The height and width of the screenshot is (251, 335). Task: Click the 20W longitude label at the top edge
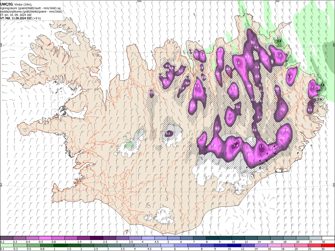139,1
